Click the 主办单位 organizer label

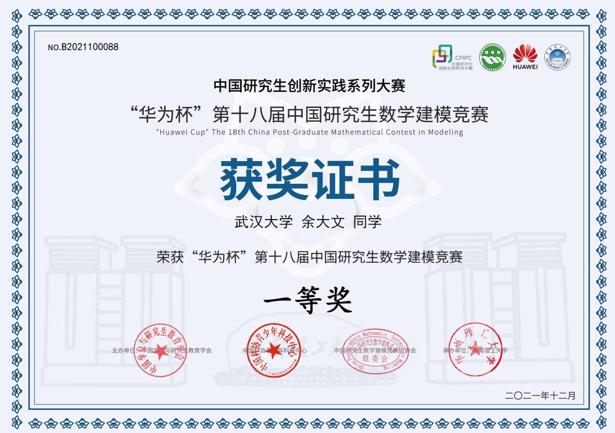click(x=121, y=350)
